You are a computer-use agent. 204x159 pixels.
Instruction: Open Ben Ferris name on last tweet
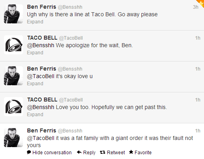(42, 130)
